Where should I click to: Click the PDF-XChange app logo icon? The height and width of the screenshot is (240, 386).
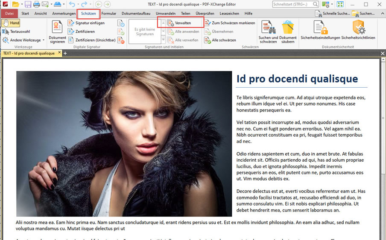click(5, 4)
